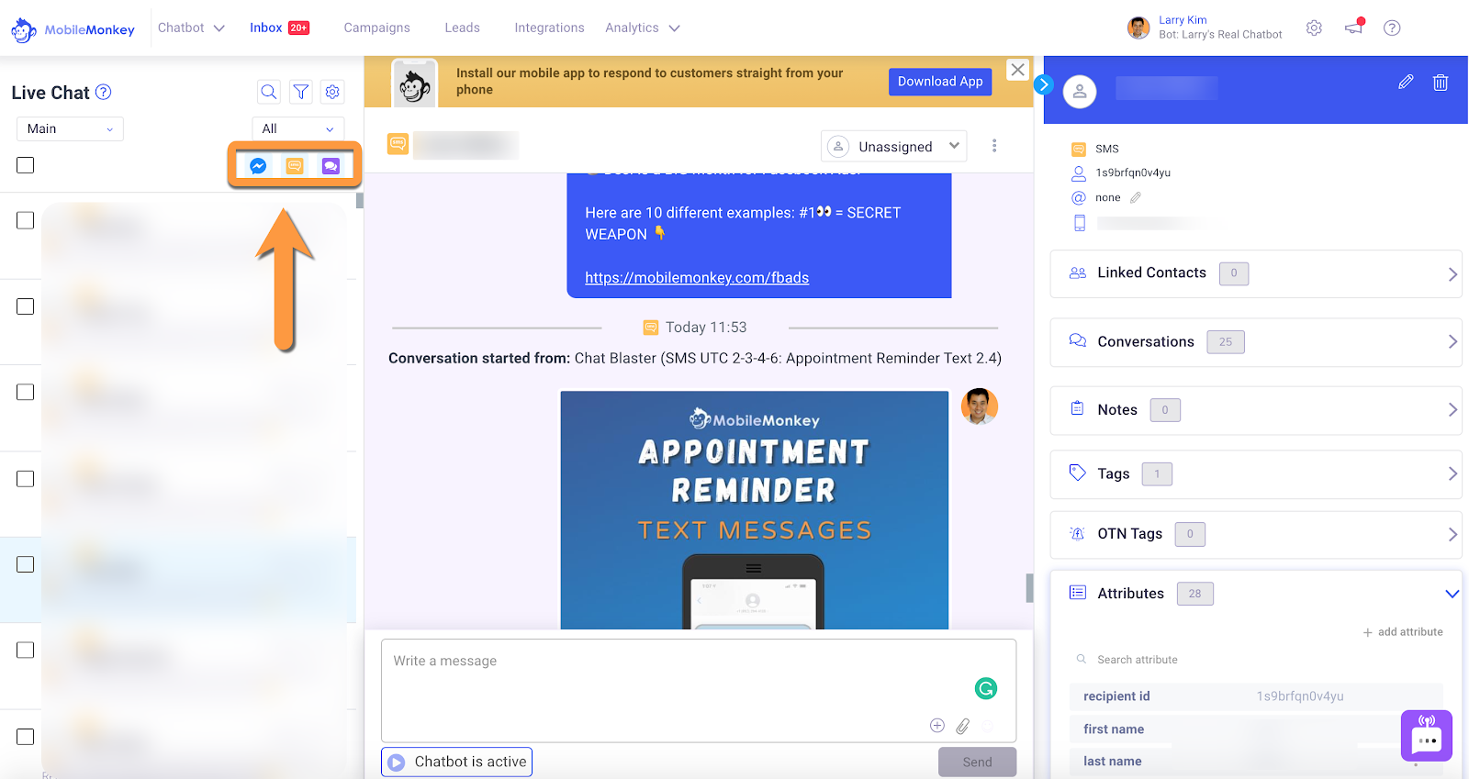Attach a file with paperclip icon
The image size is (1469, 779).
(x=962, y=726)
